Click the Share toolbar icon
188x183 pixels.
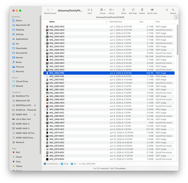(x=124, y=10)
